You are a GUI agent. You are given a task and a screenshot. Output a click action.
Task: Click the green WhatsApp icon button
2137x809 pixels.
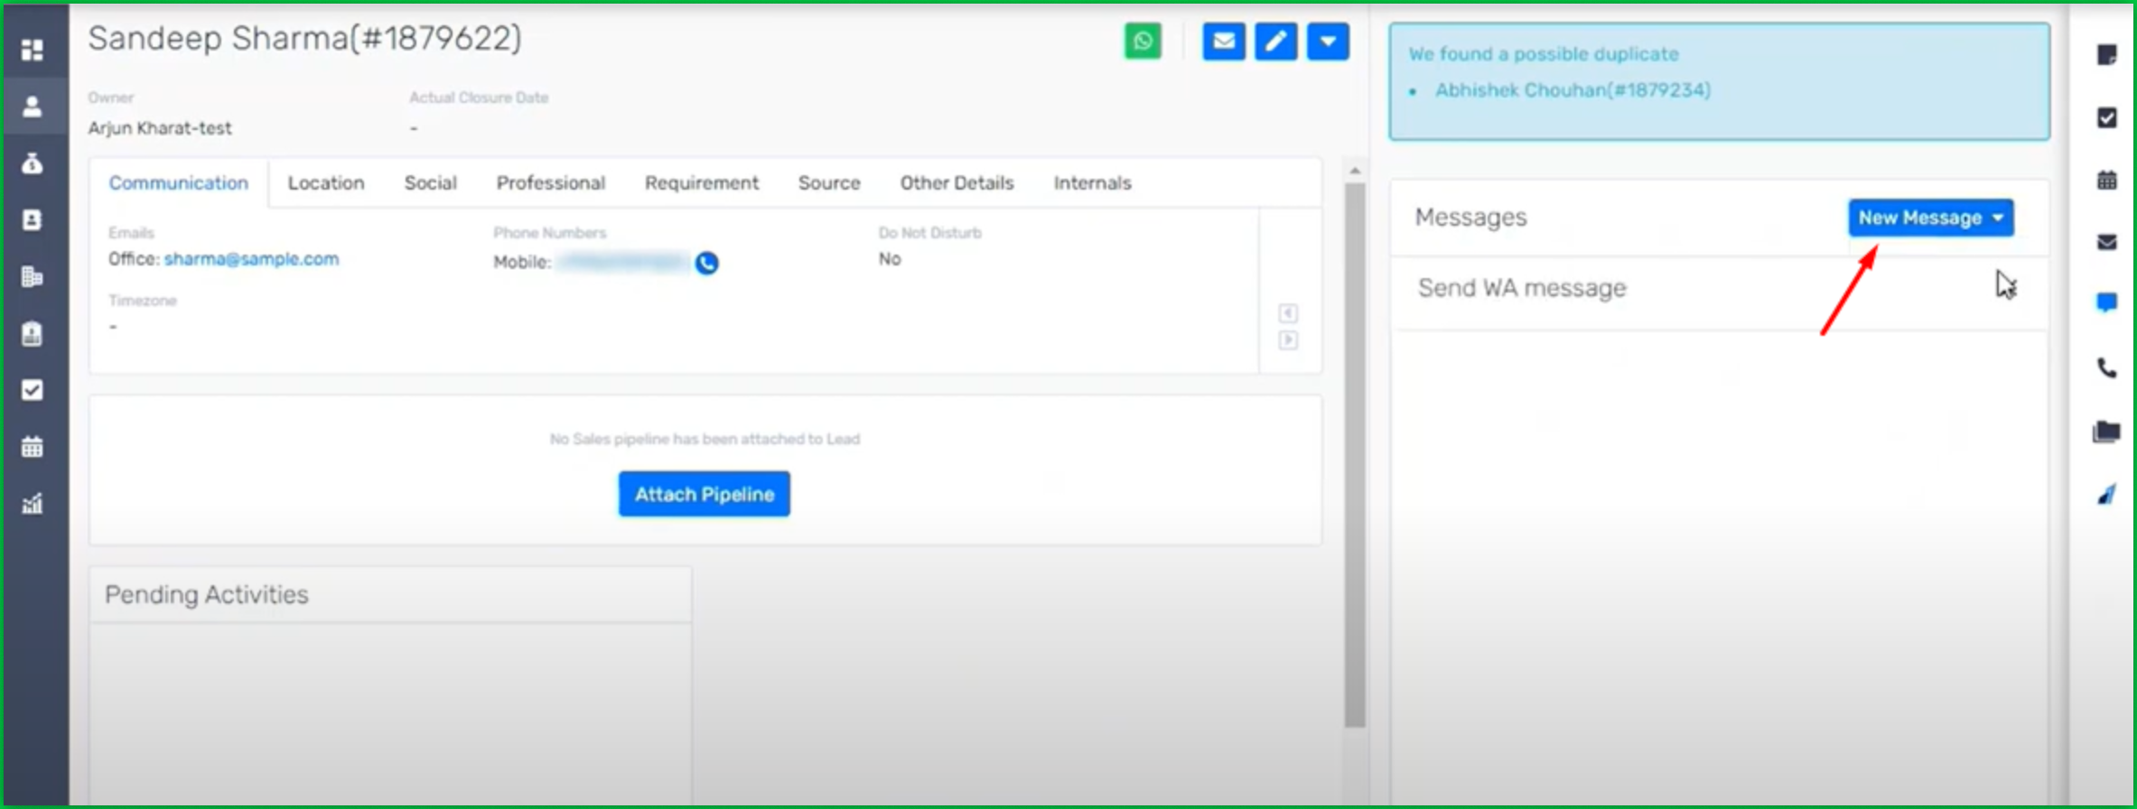1143,42
